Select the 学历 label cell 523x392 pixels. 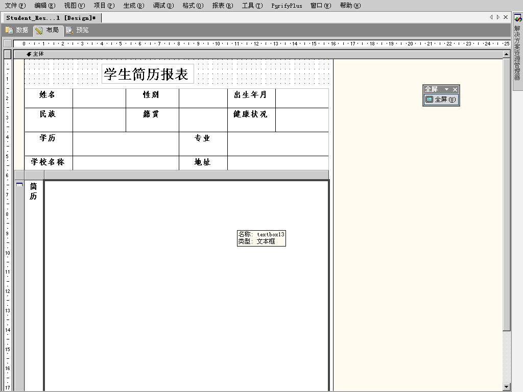[49, 144]
